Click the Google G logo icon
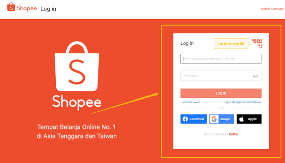 (214, 119)
